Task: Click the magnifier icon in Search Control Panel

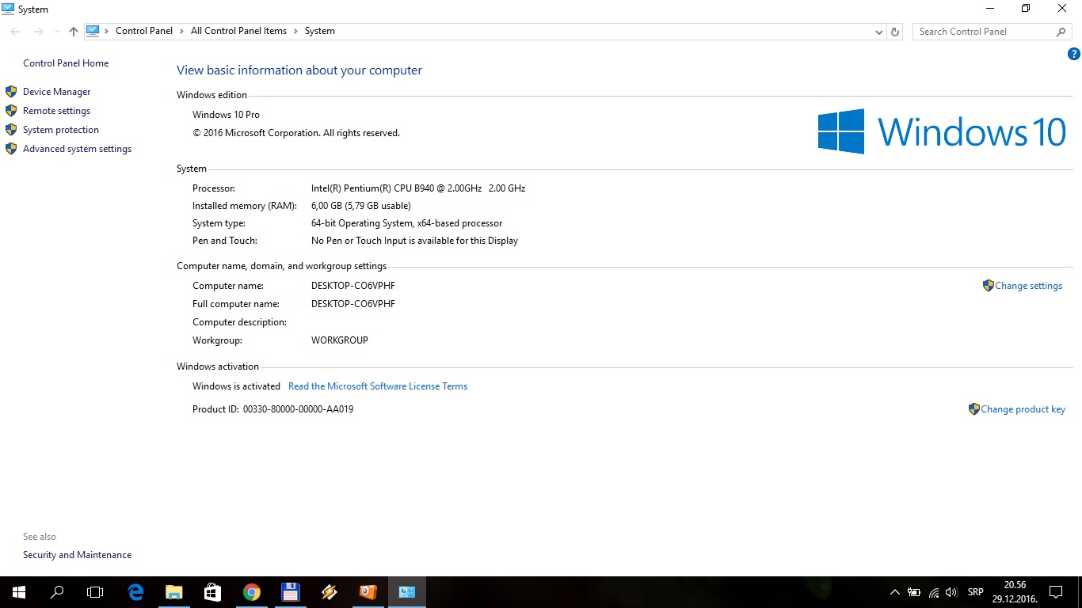Action: click(1061, 32)
